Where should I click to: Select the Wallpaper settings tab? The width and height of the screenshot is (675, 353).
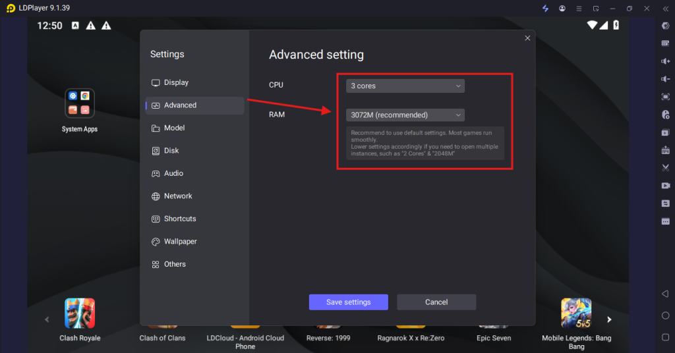[180, 242]
